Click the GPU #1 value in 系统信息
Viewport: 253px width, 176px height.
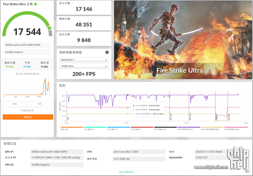[x=57, y=152]
